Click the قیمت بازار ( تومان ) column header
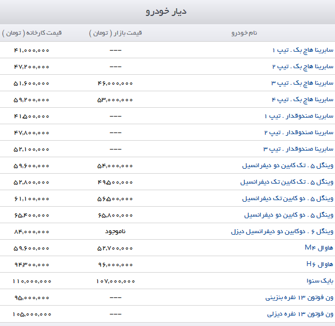The image size is (335, 326). pos(116,33)
